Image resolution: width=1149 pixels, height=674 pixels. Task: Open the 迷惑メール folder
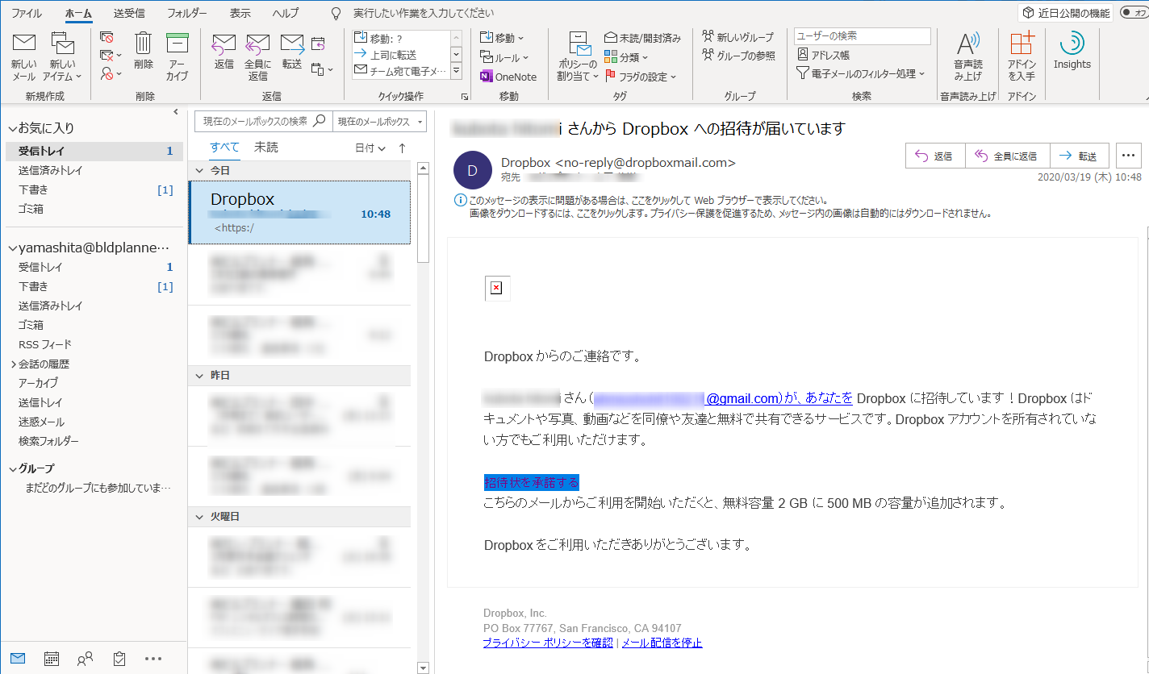[41, 422]
